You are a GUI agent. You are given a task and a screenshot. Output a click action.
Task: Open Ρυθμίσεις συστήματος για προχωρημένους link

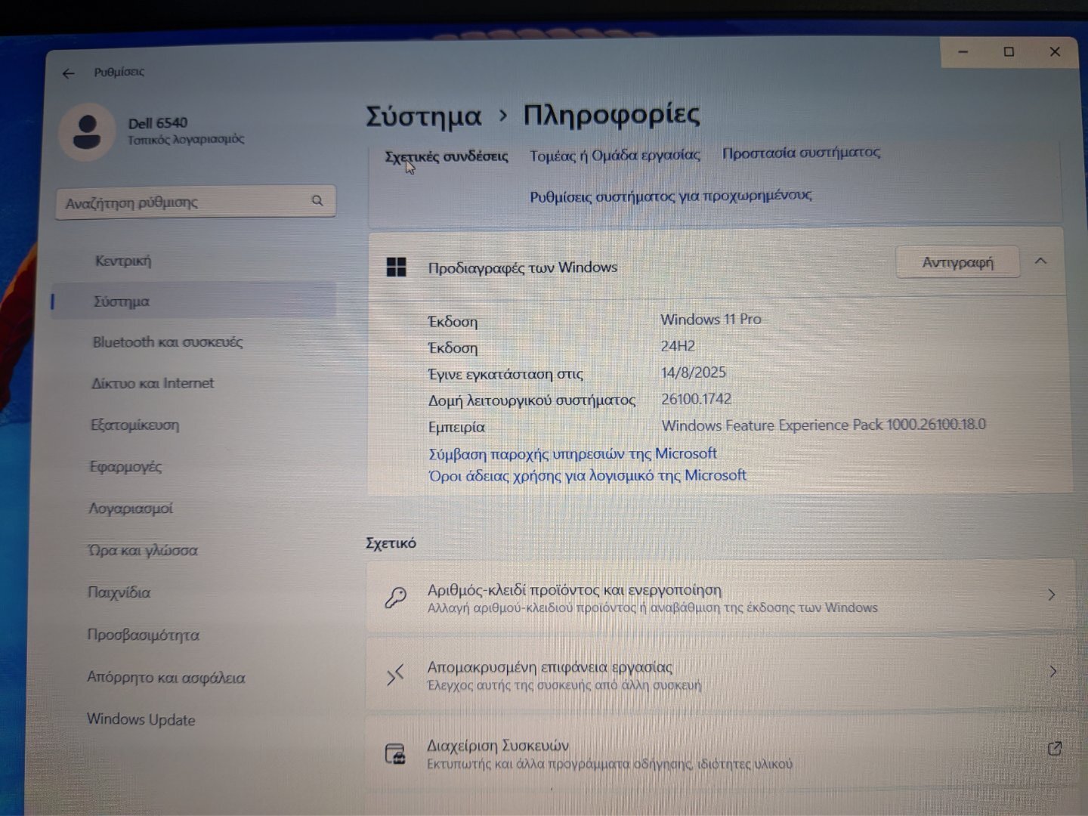pyautogui.click(x=670, y=196)
